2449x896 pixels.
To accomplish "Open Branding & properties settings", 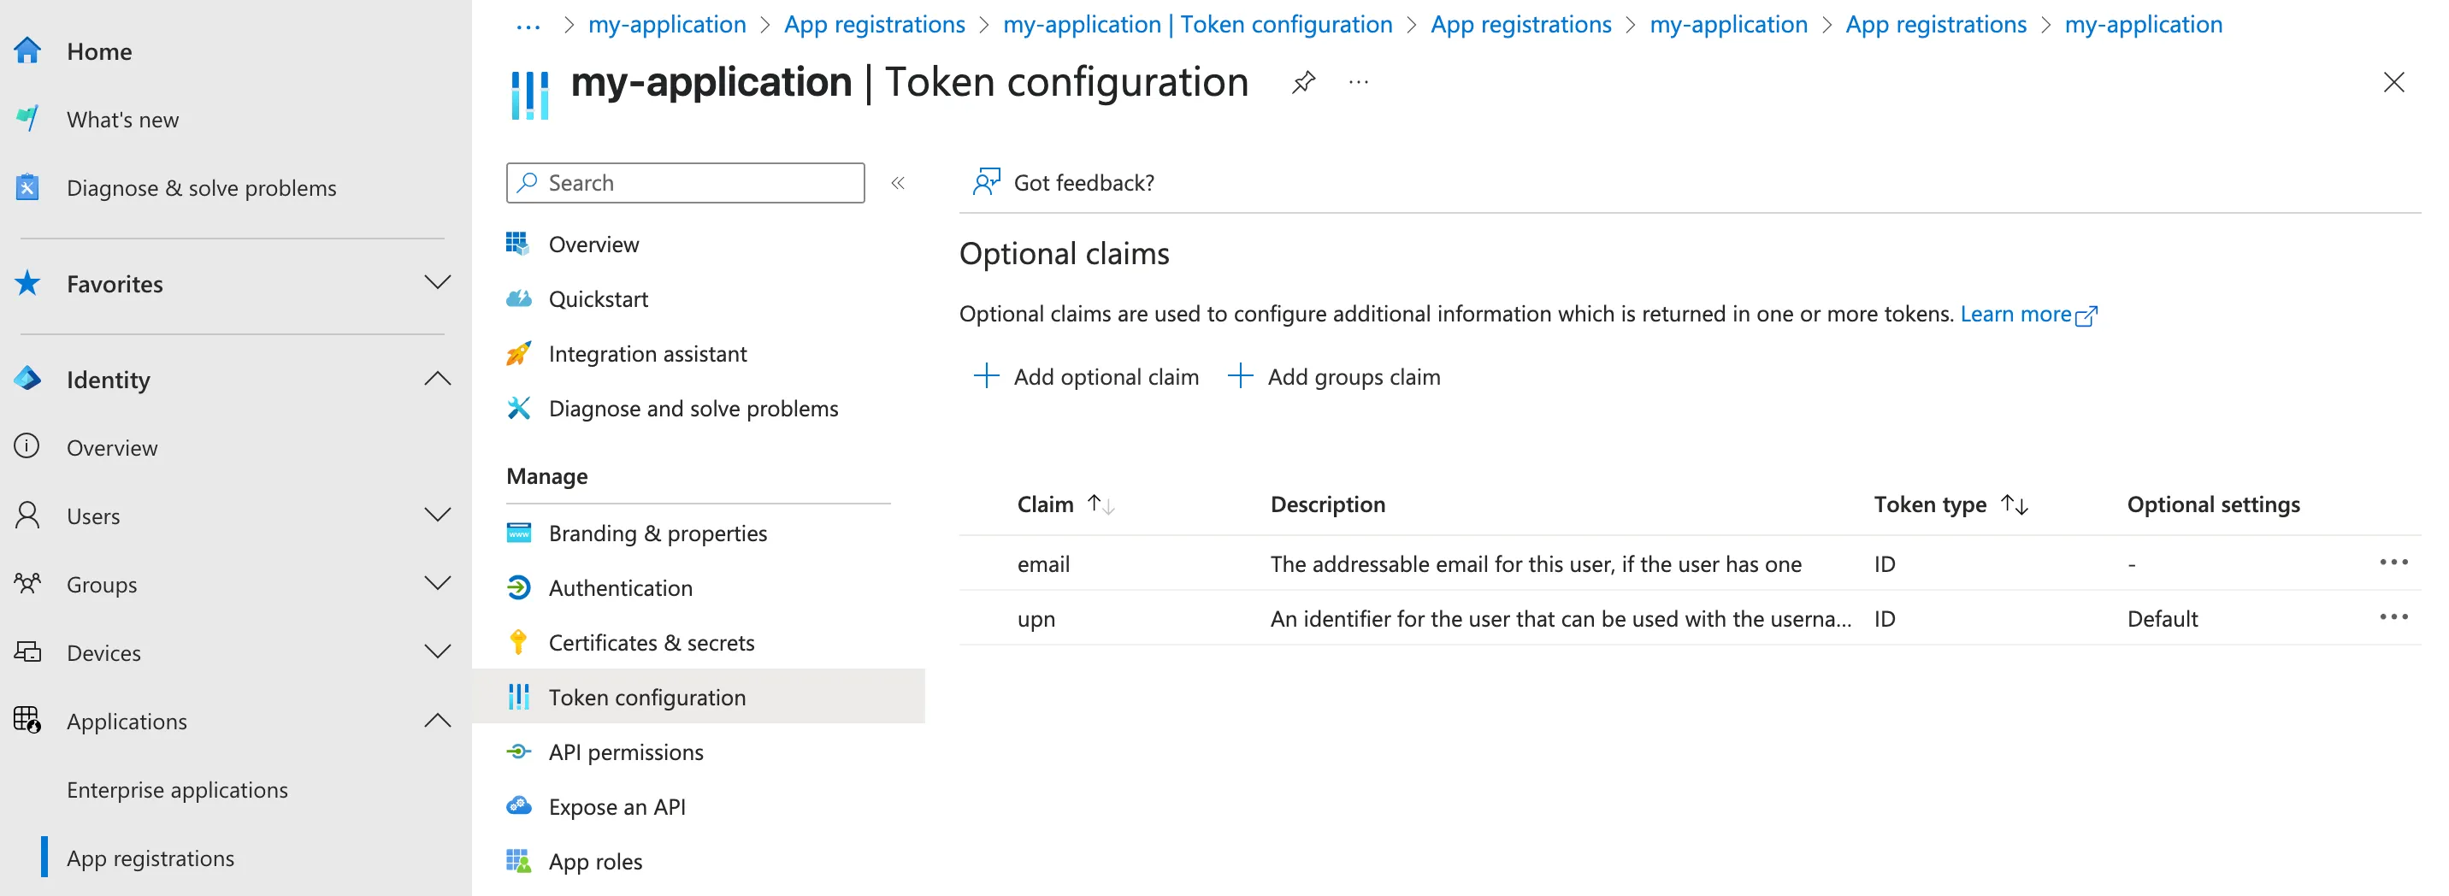I will click(x=657, y=533).
